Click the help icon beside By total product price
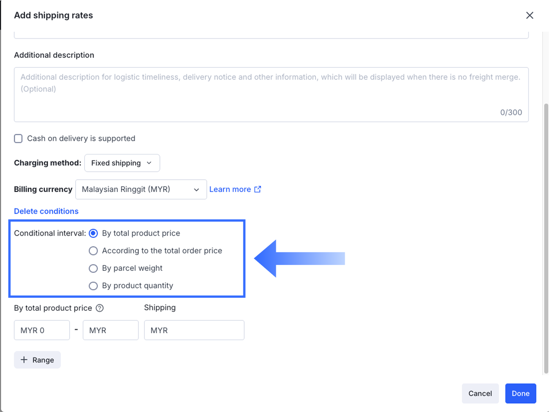The width and height of the screenshot is (549, 412). [100, 308]
